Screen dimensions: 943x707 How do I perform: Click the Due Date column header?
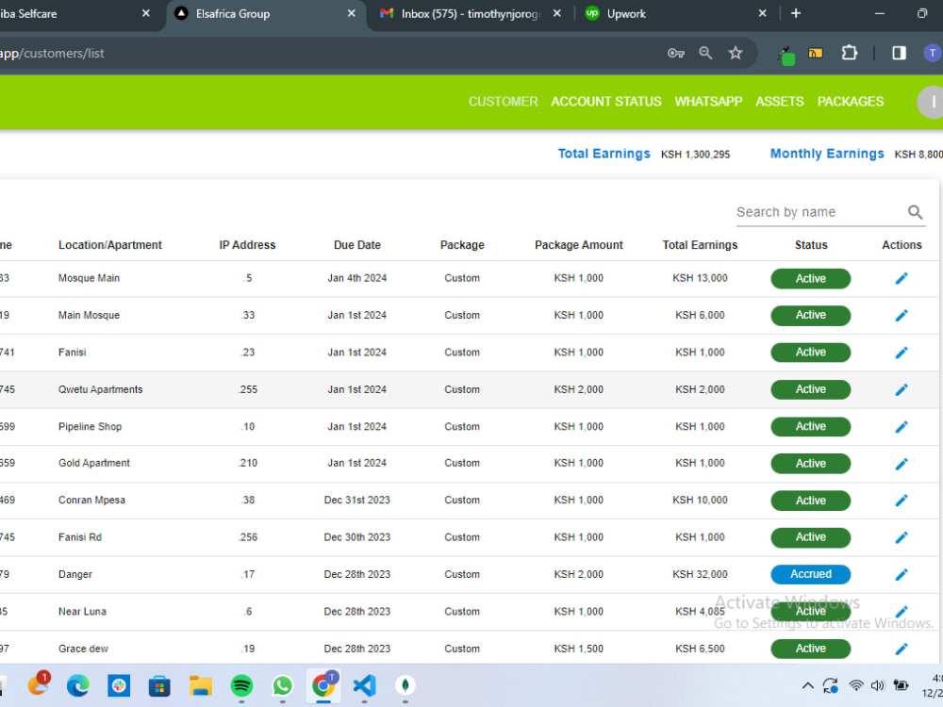point(357,245)
